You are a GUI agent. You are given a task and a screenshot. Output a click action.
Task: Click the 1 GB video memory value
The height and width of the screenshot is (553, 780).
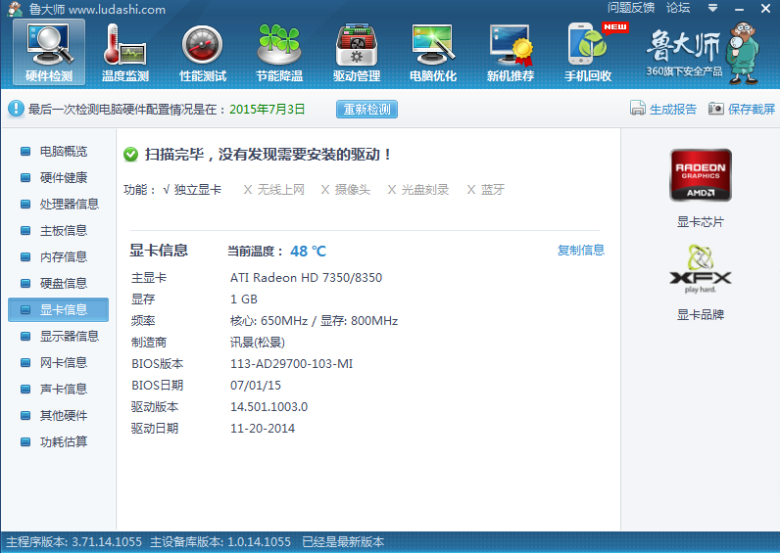pyautogui.click(x=244, y=300)
